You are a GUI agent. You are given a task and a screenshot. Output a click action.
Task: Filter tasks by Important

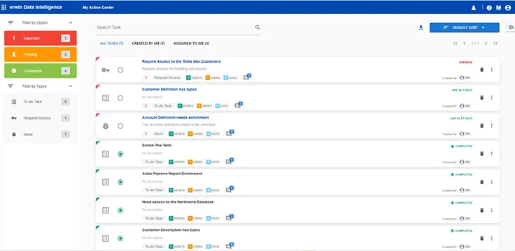[x=41, y=38]
